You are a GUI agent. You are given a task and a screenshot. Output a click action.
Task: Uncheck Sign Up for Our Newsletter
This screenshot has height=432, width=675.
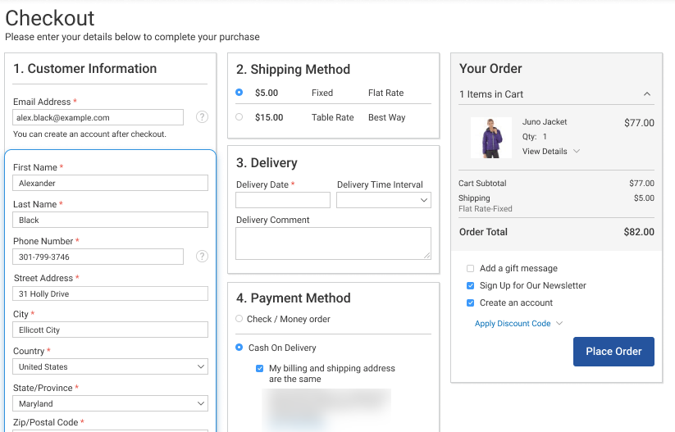point(471,286)
